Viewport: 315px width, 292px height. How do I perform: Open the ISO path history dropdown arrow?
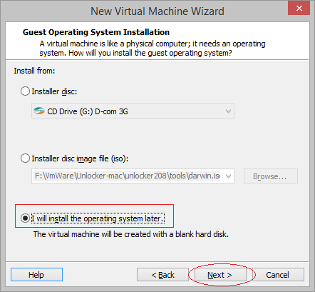[x=228, y=176]
